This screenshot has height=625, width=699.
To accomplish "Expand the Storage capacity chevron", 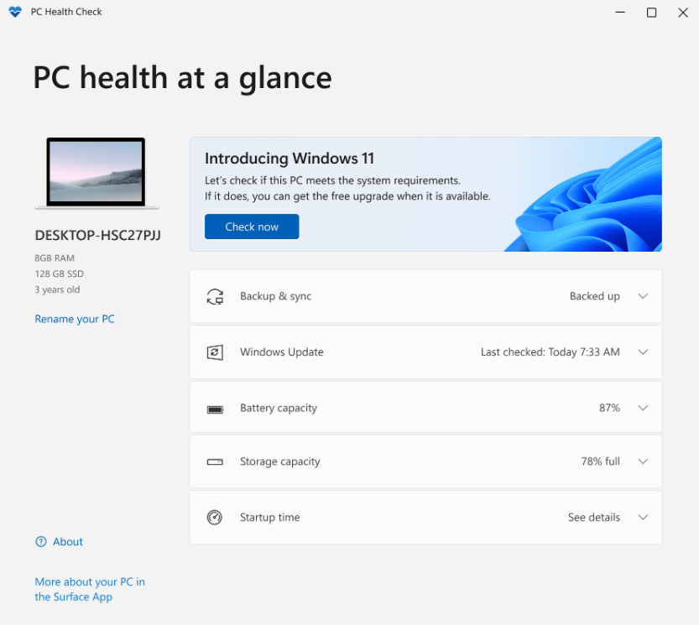I will 643,461.
